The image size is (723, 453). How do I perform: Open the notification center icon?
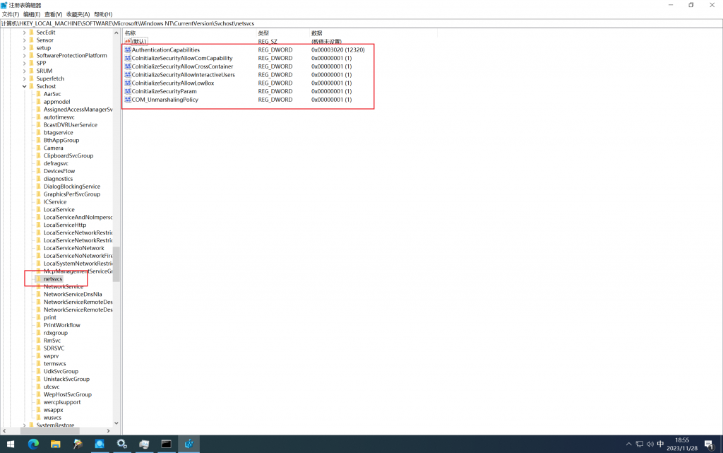click(x=709, y=445)
